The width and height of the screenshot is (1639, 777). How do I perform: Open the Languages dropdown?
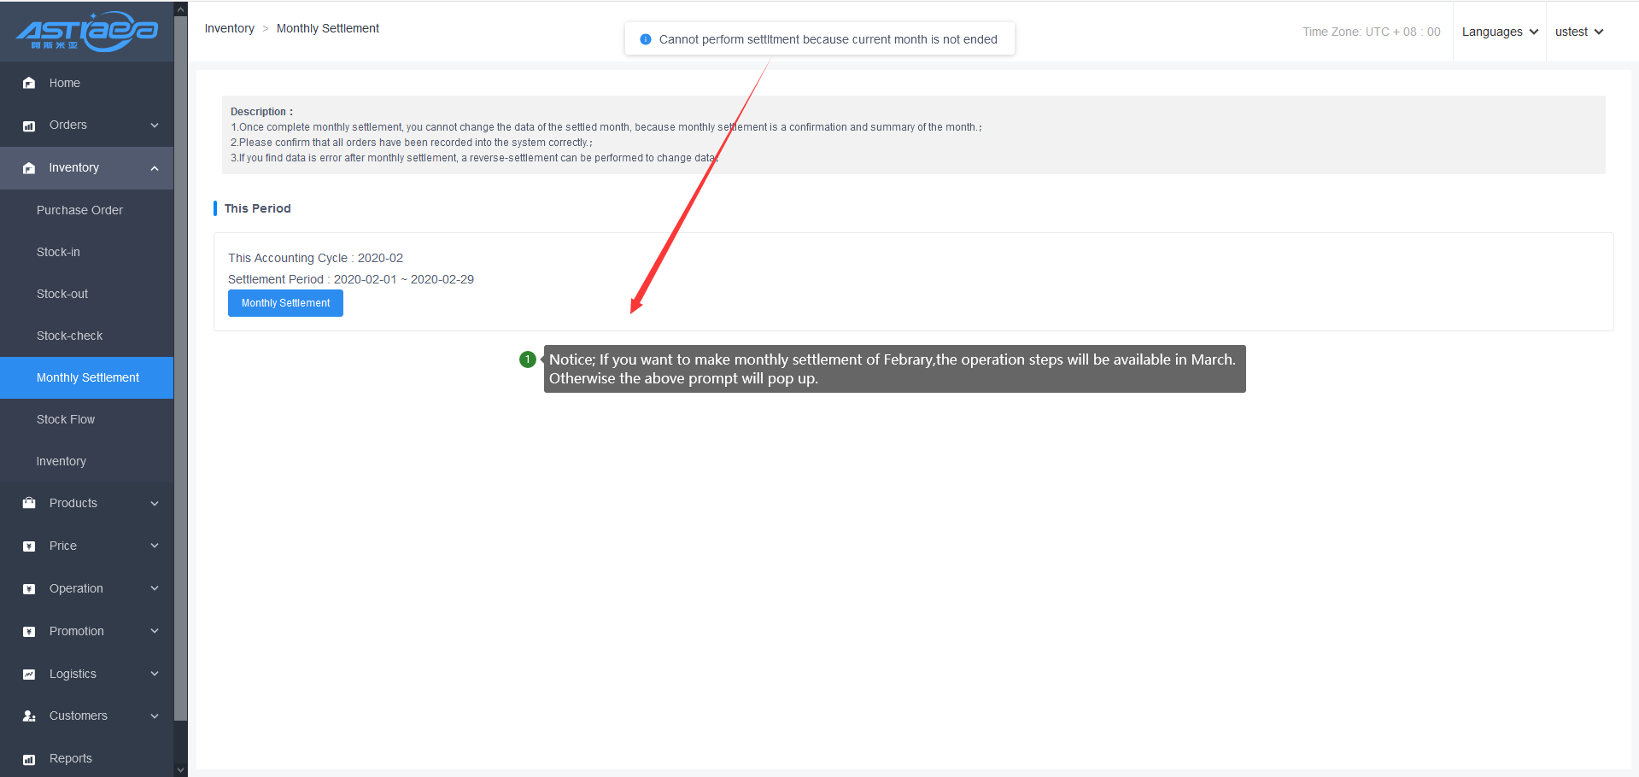point(1499,32)
